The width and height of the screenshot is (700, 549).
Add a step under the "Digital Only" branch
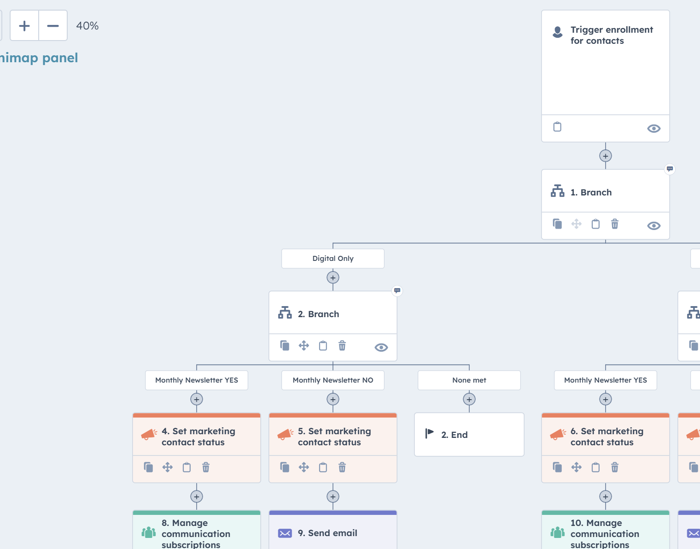tap(332, 277)
